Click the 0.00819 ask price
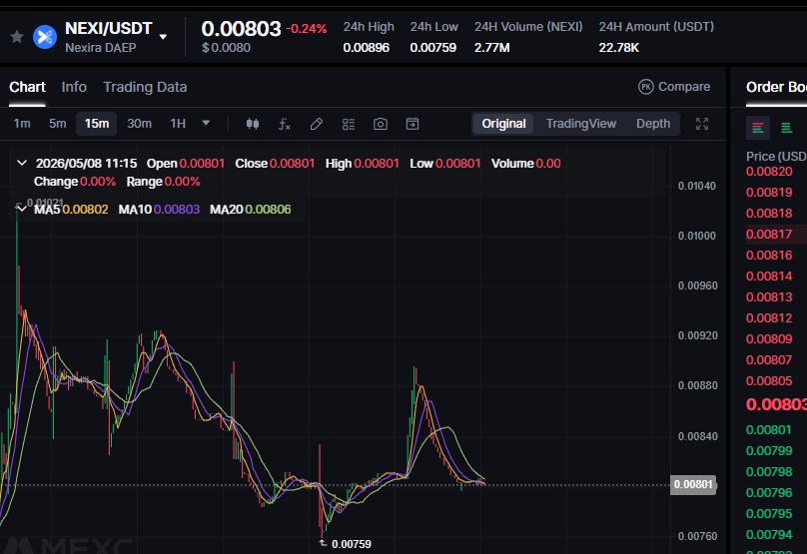Screen dimensions: 807x554 769,193
